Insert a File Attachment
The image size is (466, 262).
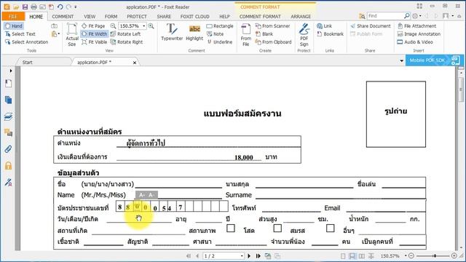tap(416, 26)
